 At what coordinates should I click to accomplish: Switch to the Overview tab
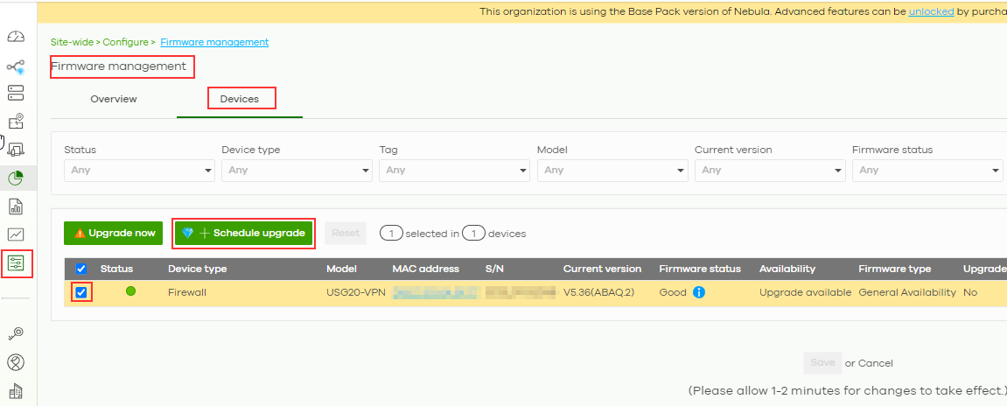[x=114, y=99]
